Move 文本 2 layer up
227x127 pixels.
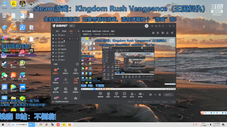[x=72, y=39]
